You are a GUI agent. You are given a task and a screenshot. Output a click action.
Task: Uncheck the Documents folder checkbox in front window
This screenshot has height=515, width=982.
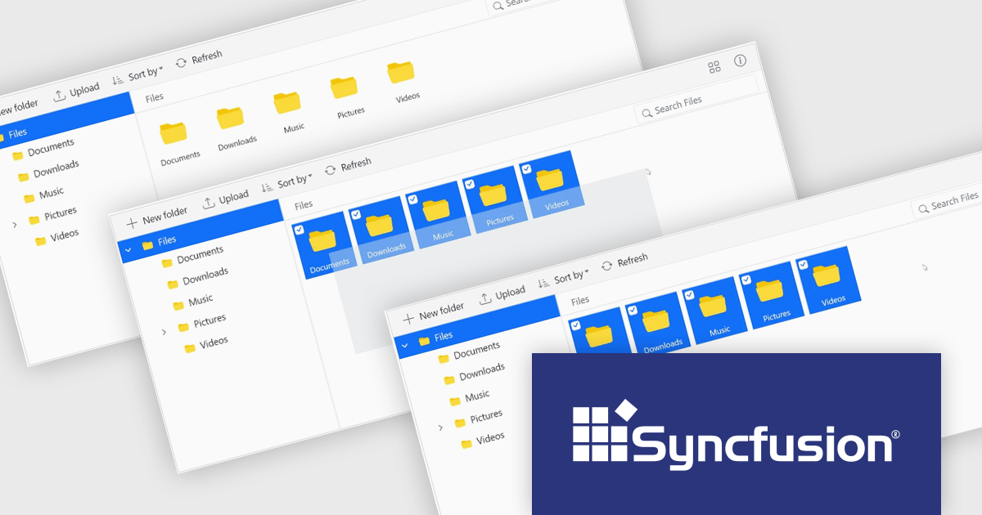point(575,325)
